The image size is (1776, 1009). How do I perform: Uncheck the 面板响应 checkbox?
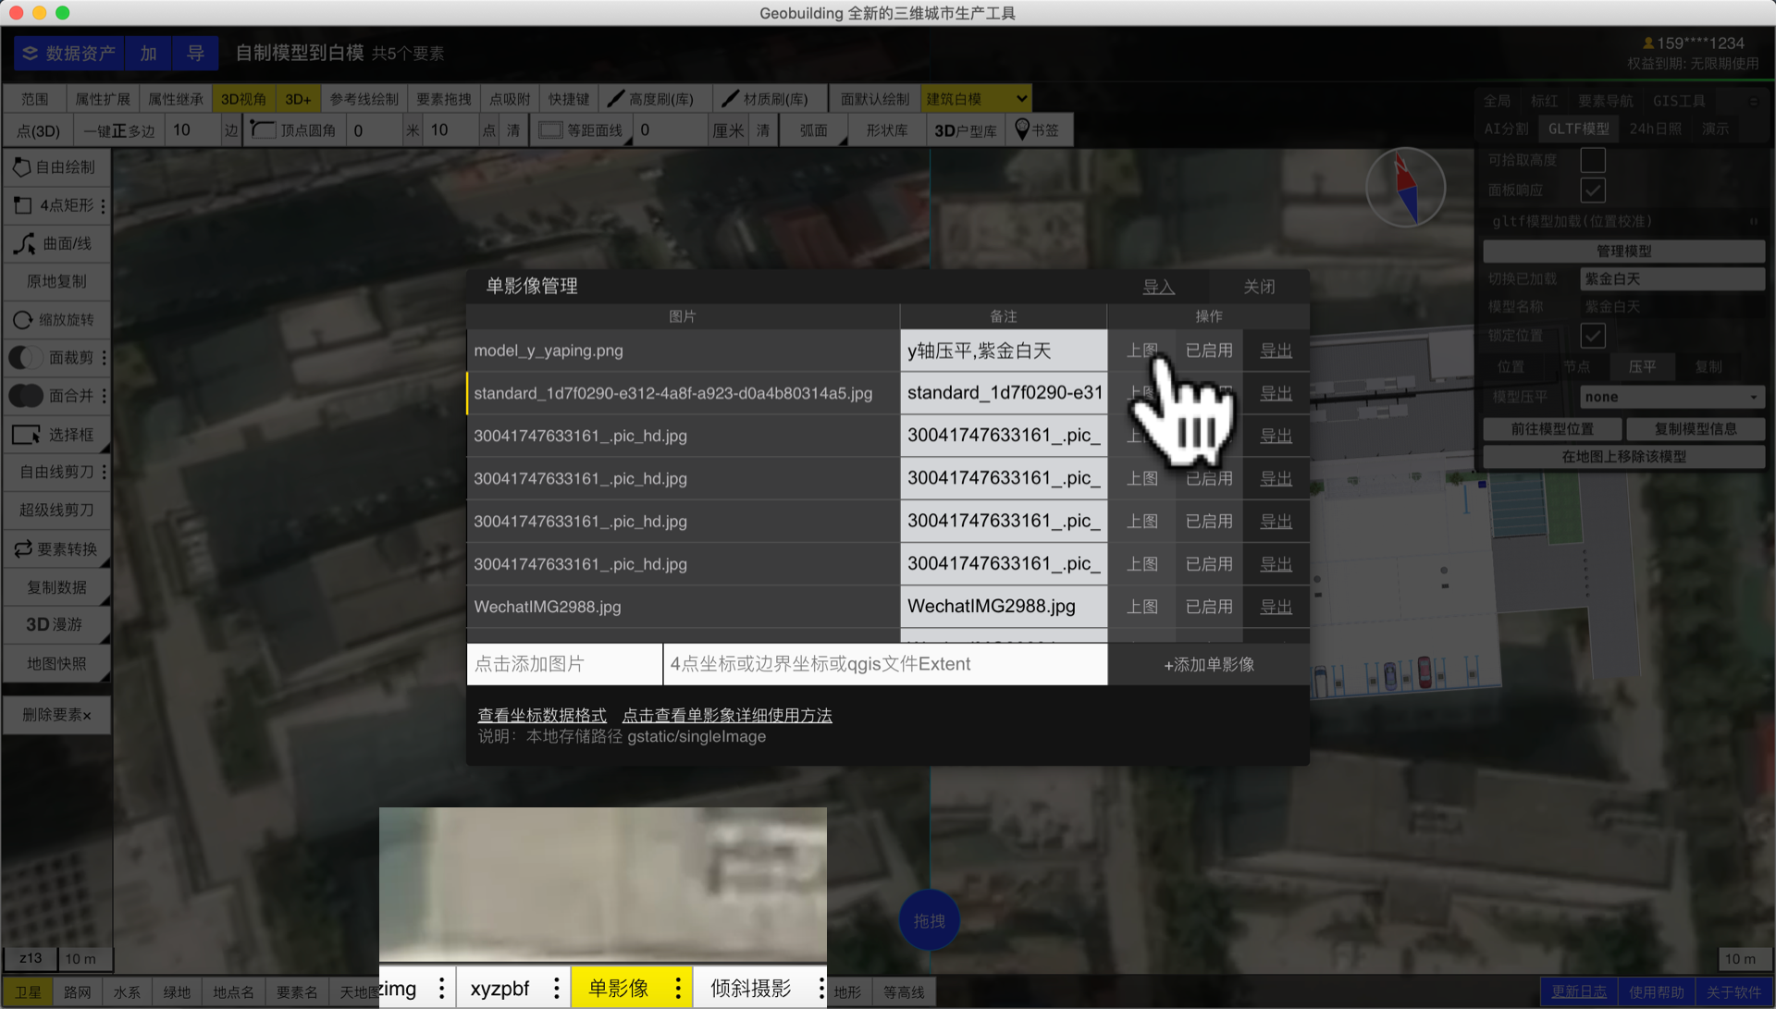point(1592,191)
